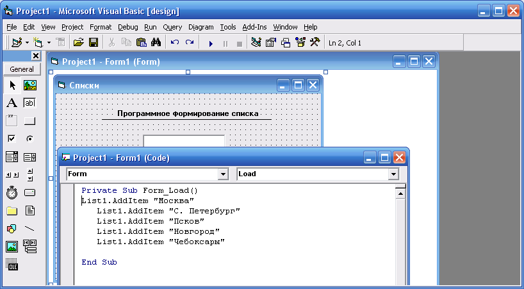Open the Toolbox toolbar icon

click(x=315, y=43)
